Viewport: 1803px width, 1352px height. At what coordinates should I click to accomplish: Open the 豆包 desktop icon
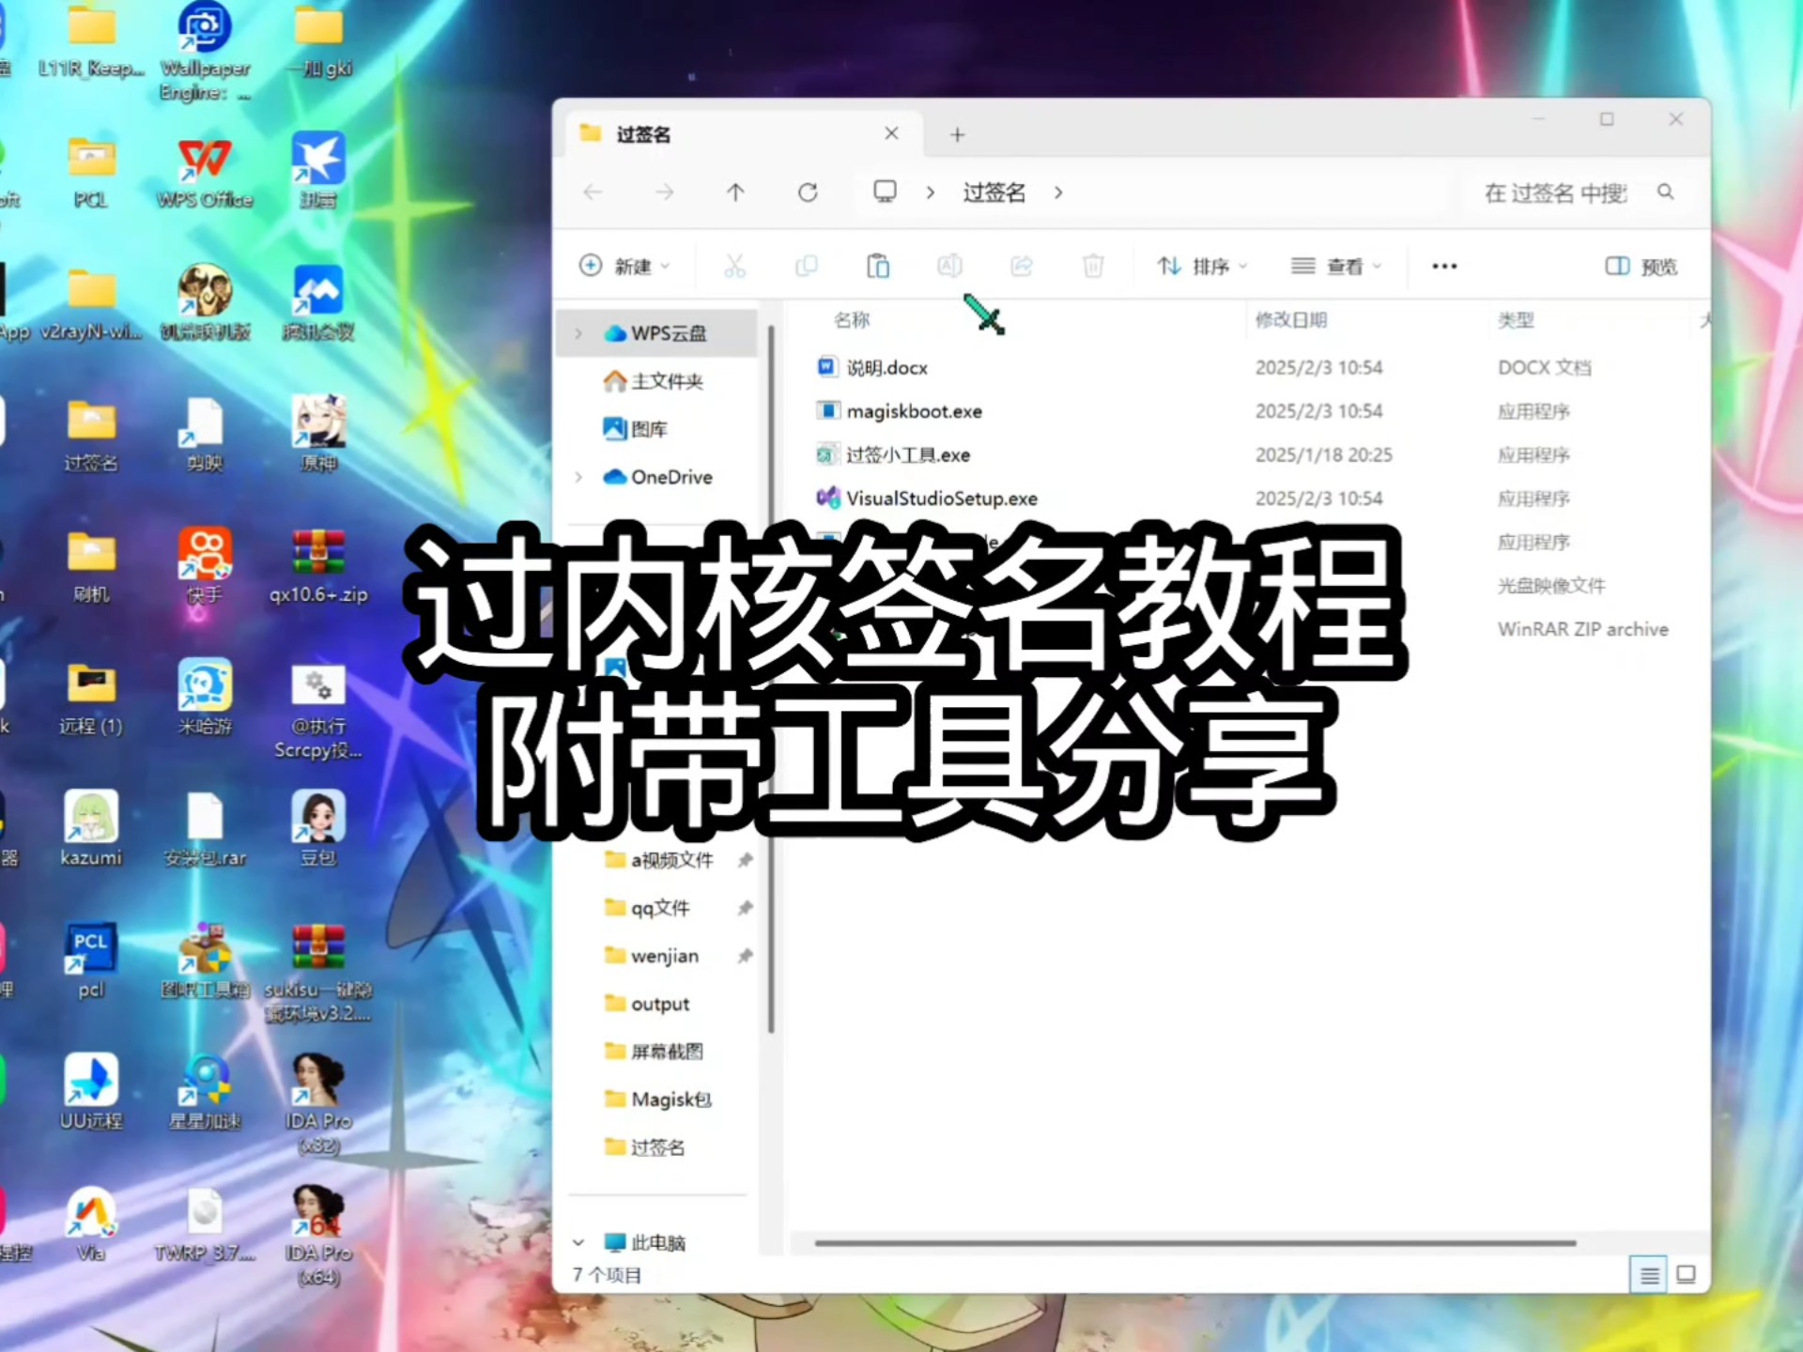pyautogui.click(x=318, y=828)
